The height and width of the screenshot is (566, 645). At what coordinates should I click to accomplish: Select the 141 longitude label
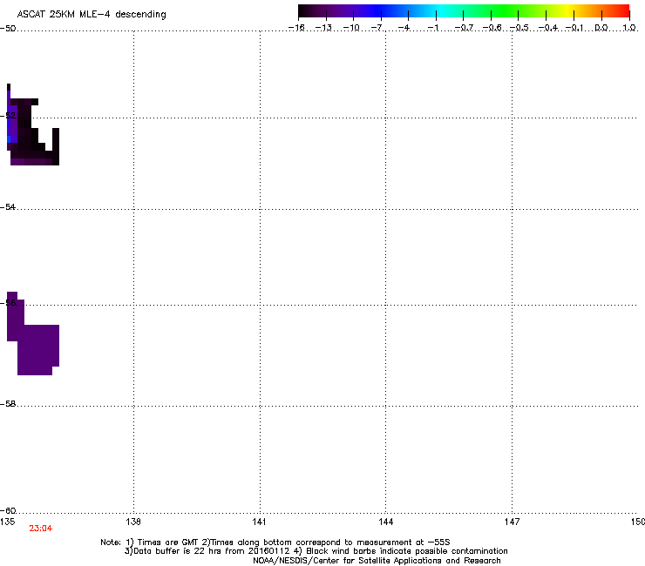coord(259,522)
